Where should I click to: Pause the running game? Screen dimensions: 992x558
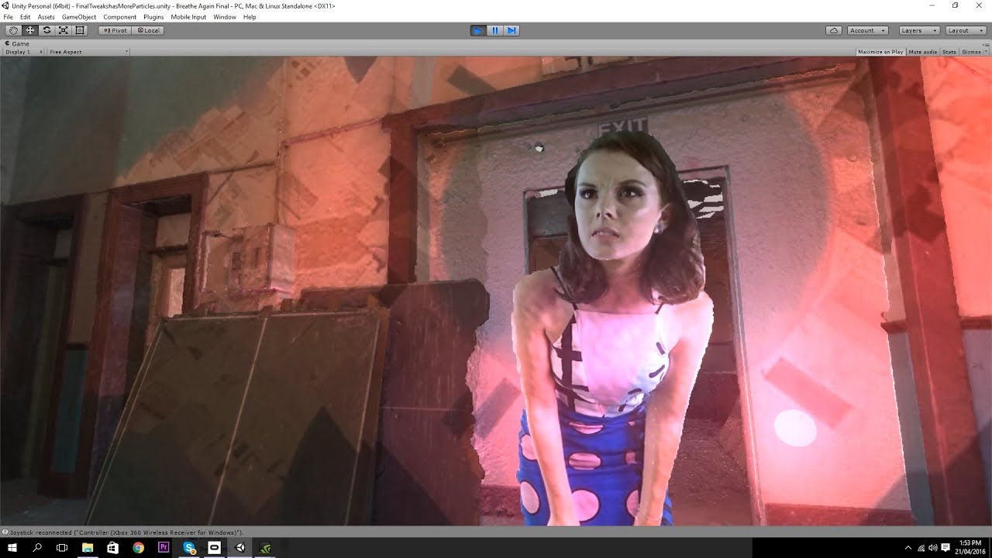point(495,30)
